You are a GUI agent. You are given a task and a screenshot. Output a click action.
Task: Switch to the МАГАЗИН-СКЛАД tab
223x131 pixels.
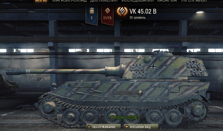coord(69,1)
